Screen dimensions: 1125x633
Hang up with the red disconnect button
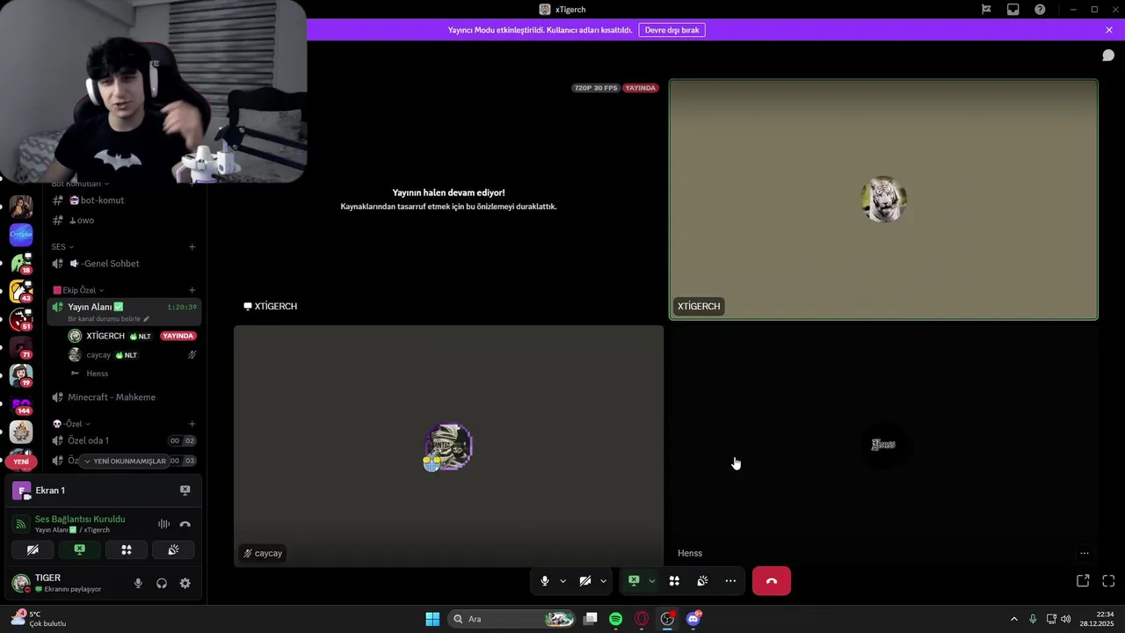(x=772, y=581)
